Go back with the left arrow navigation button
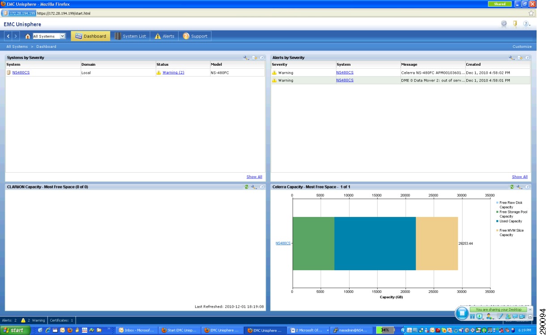 tap(9, 36)
